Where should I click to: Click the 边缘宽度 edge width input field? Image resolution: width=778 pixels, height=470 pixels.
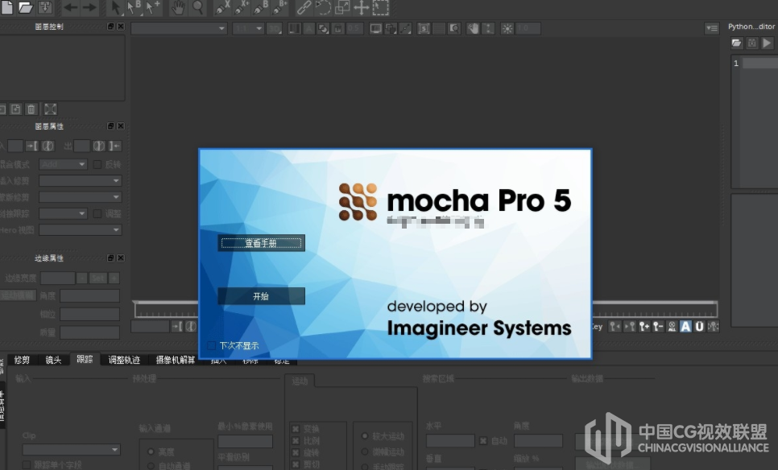57,278
